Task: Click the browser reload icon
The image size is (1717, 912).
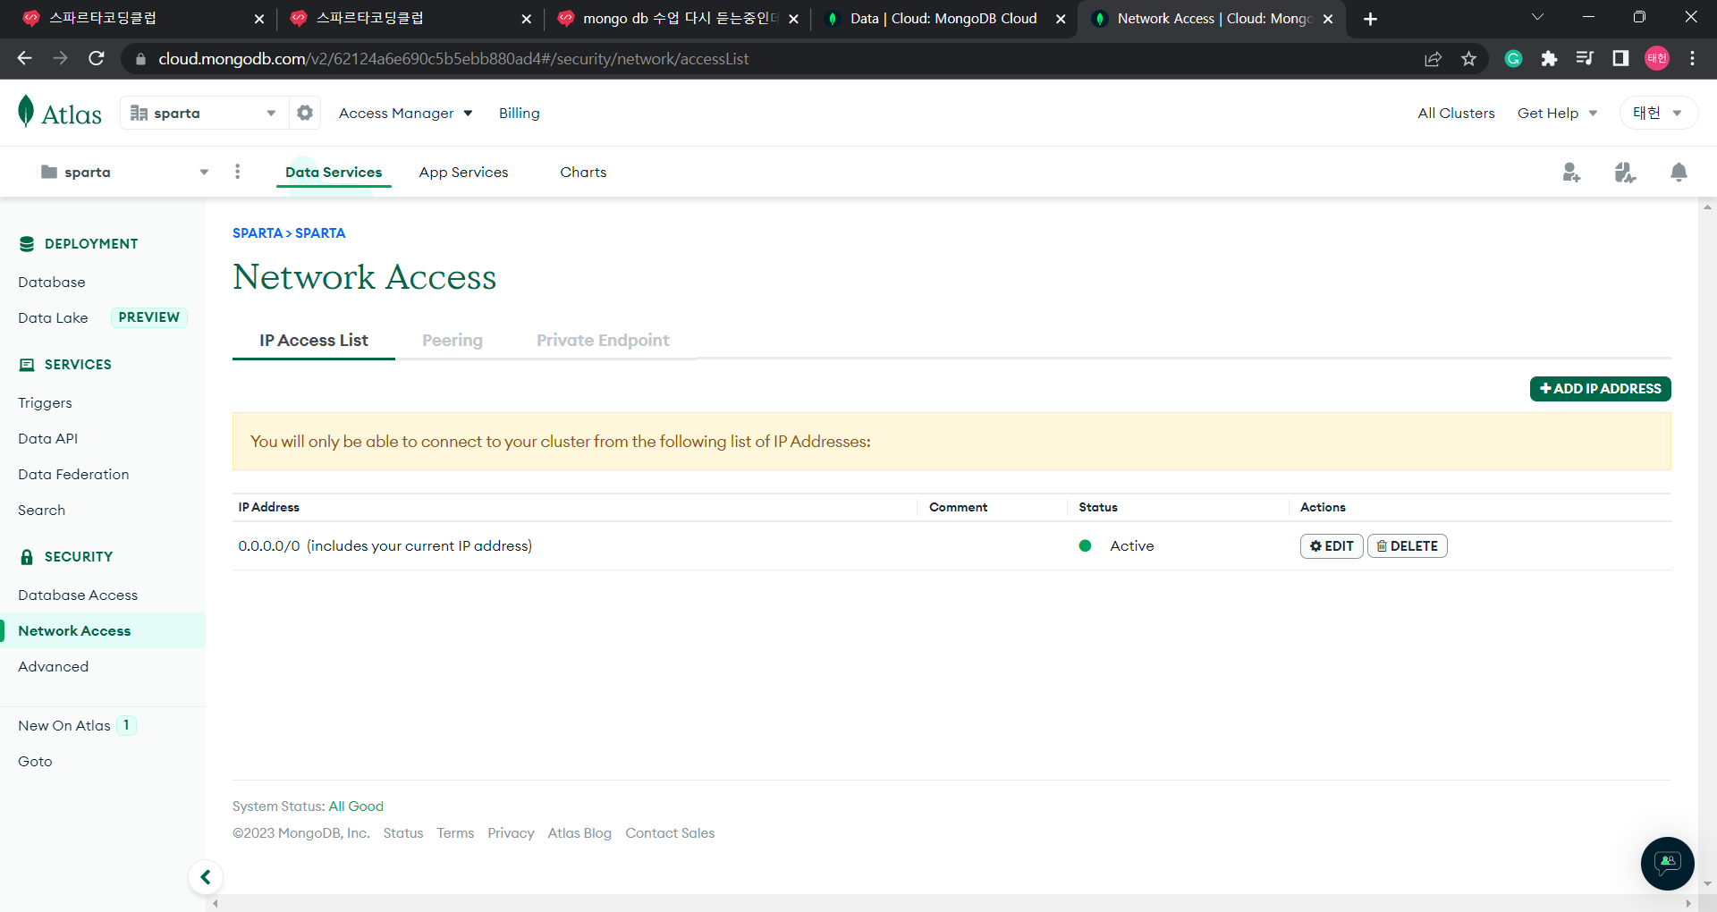Action: point(97,58)
